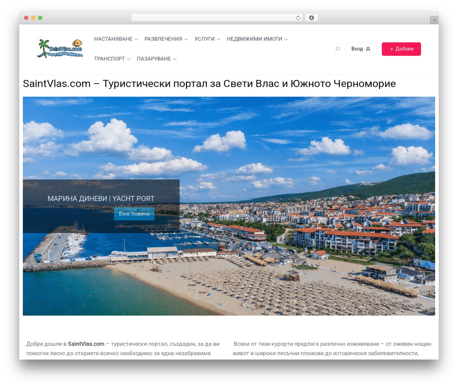Expand chevron next to РАЗВЛЕЧЕНИЯ
458x387 pixels.
[x=186, y=39]
